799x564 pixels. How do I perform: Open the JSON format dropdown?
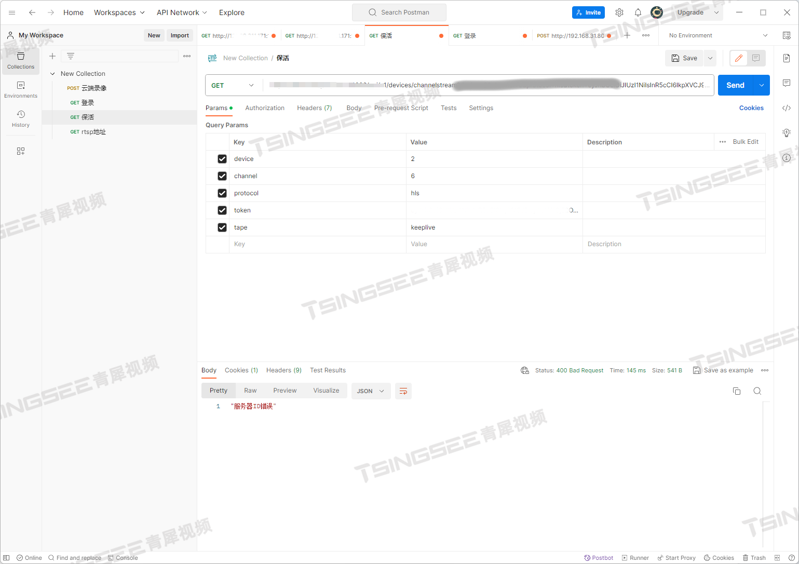click(370, 391)
